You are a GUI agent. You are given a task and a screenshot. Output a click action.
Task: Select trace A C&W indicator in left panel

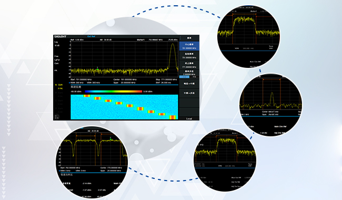click(x=59, y=85)
